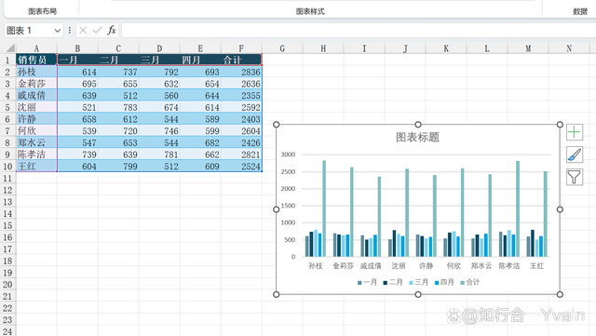
Task: Click the Select All corner triangle
Action: tap(10, 47)
